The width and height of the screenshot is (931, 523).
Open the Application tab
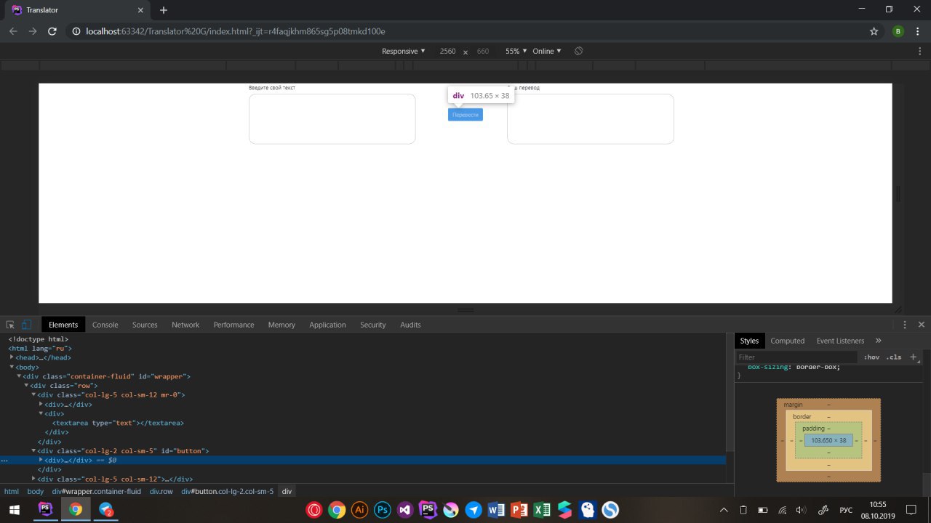pyautogui.click(x=327, y=325)
